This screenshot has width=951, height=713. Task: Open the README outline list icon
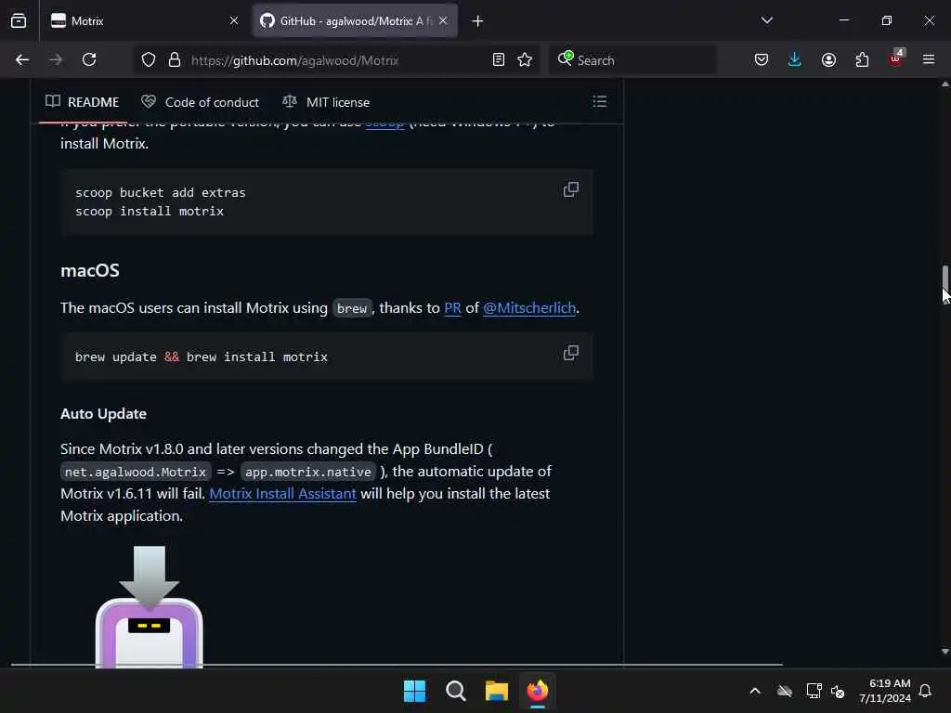coord(599,101)
